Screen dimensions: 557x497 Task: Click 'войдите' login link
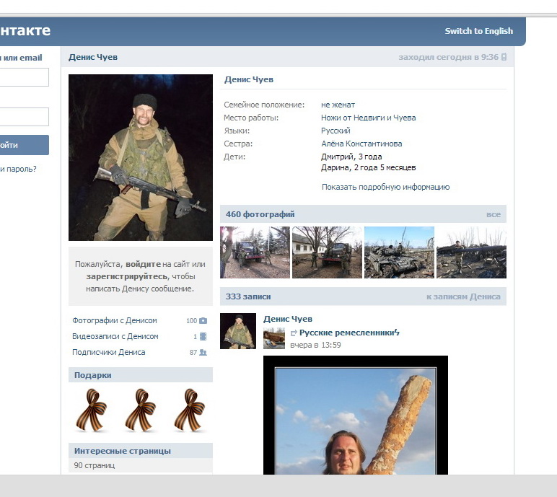point(143,264)
